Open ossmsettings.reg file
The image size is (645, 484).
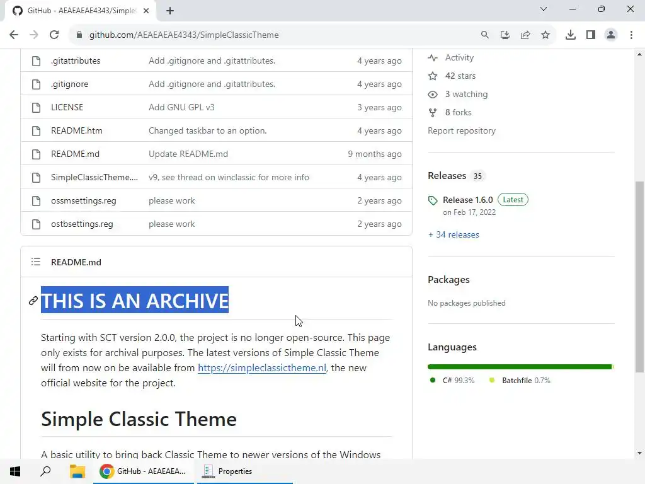tap(84, 200)
